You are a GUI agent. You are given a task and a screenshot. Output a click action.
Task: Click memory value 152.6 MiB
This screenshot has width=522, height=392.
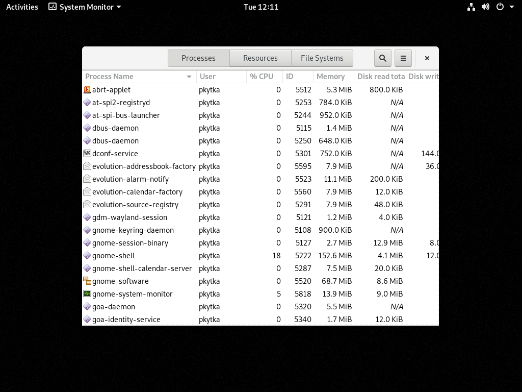coord(335,256)
